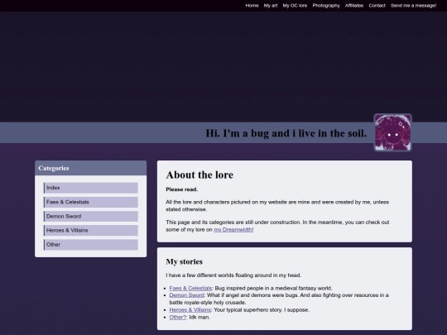This screenshot has height=335, width=447.
Task: Open the Home page in top navigation
Action: click(252, 6)
